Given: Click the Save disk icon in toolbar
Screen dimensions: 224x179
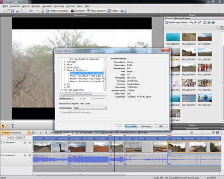Looking at the screenshot, I should tap(12, 11).
